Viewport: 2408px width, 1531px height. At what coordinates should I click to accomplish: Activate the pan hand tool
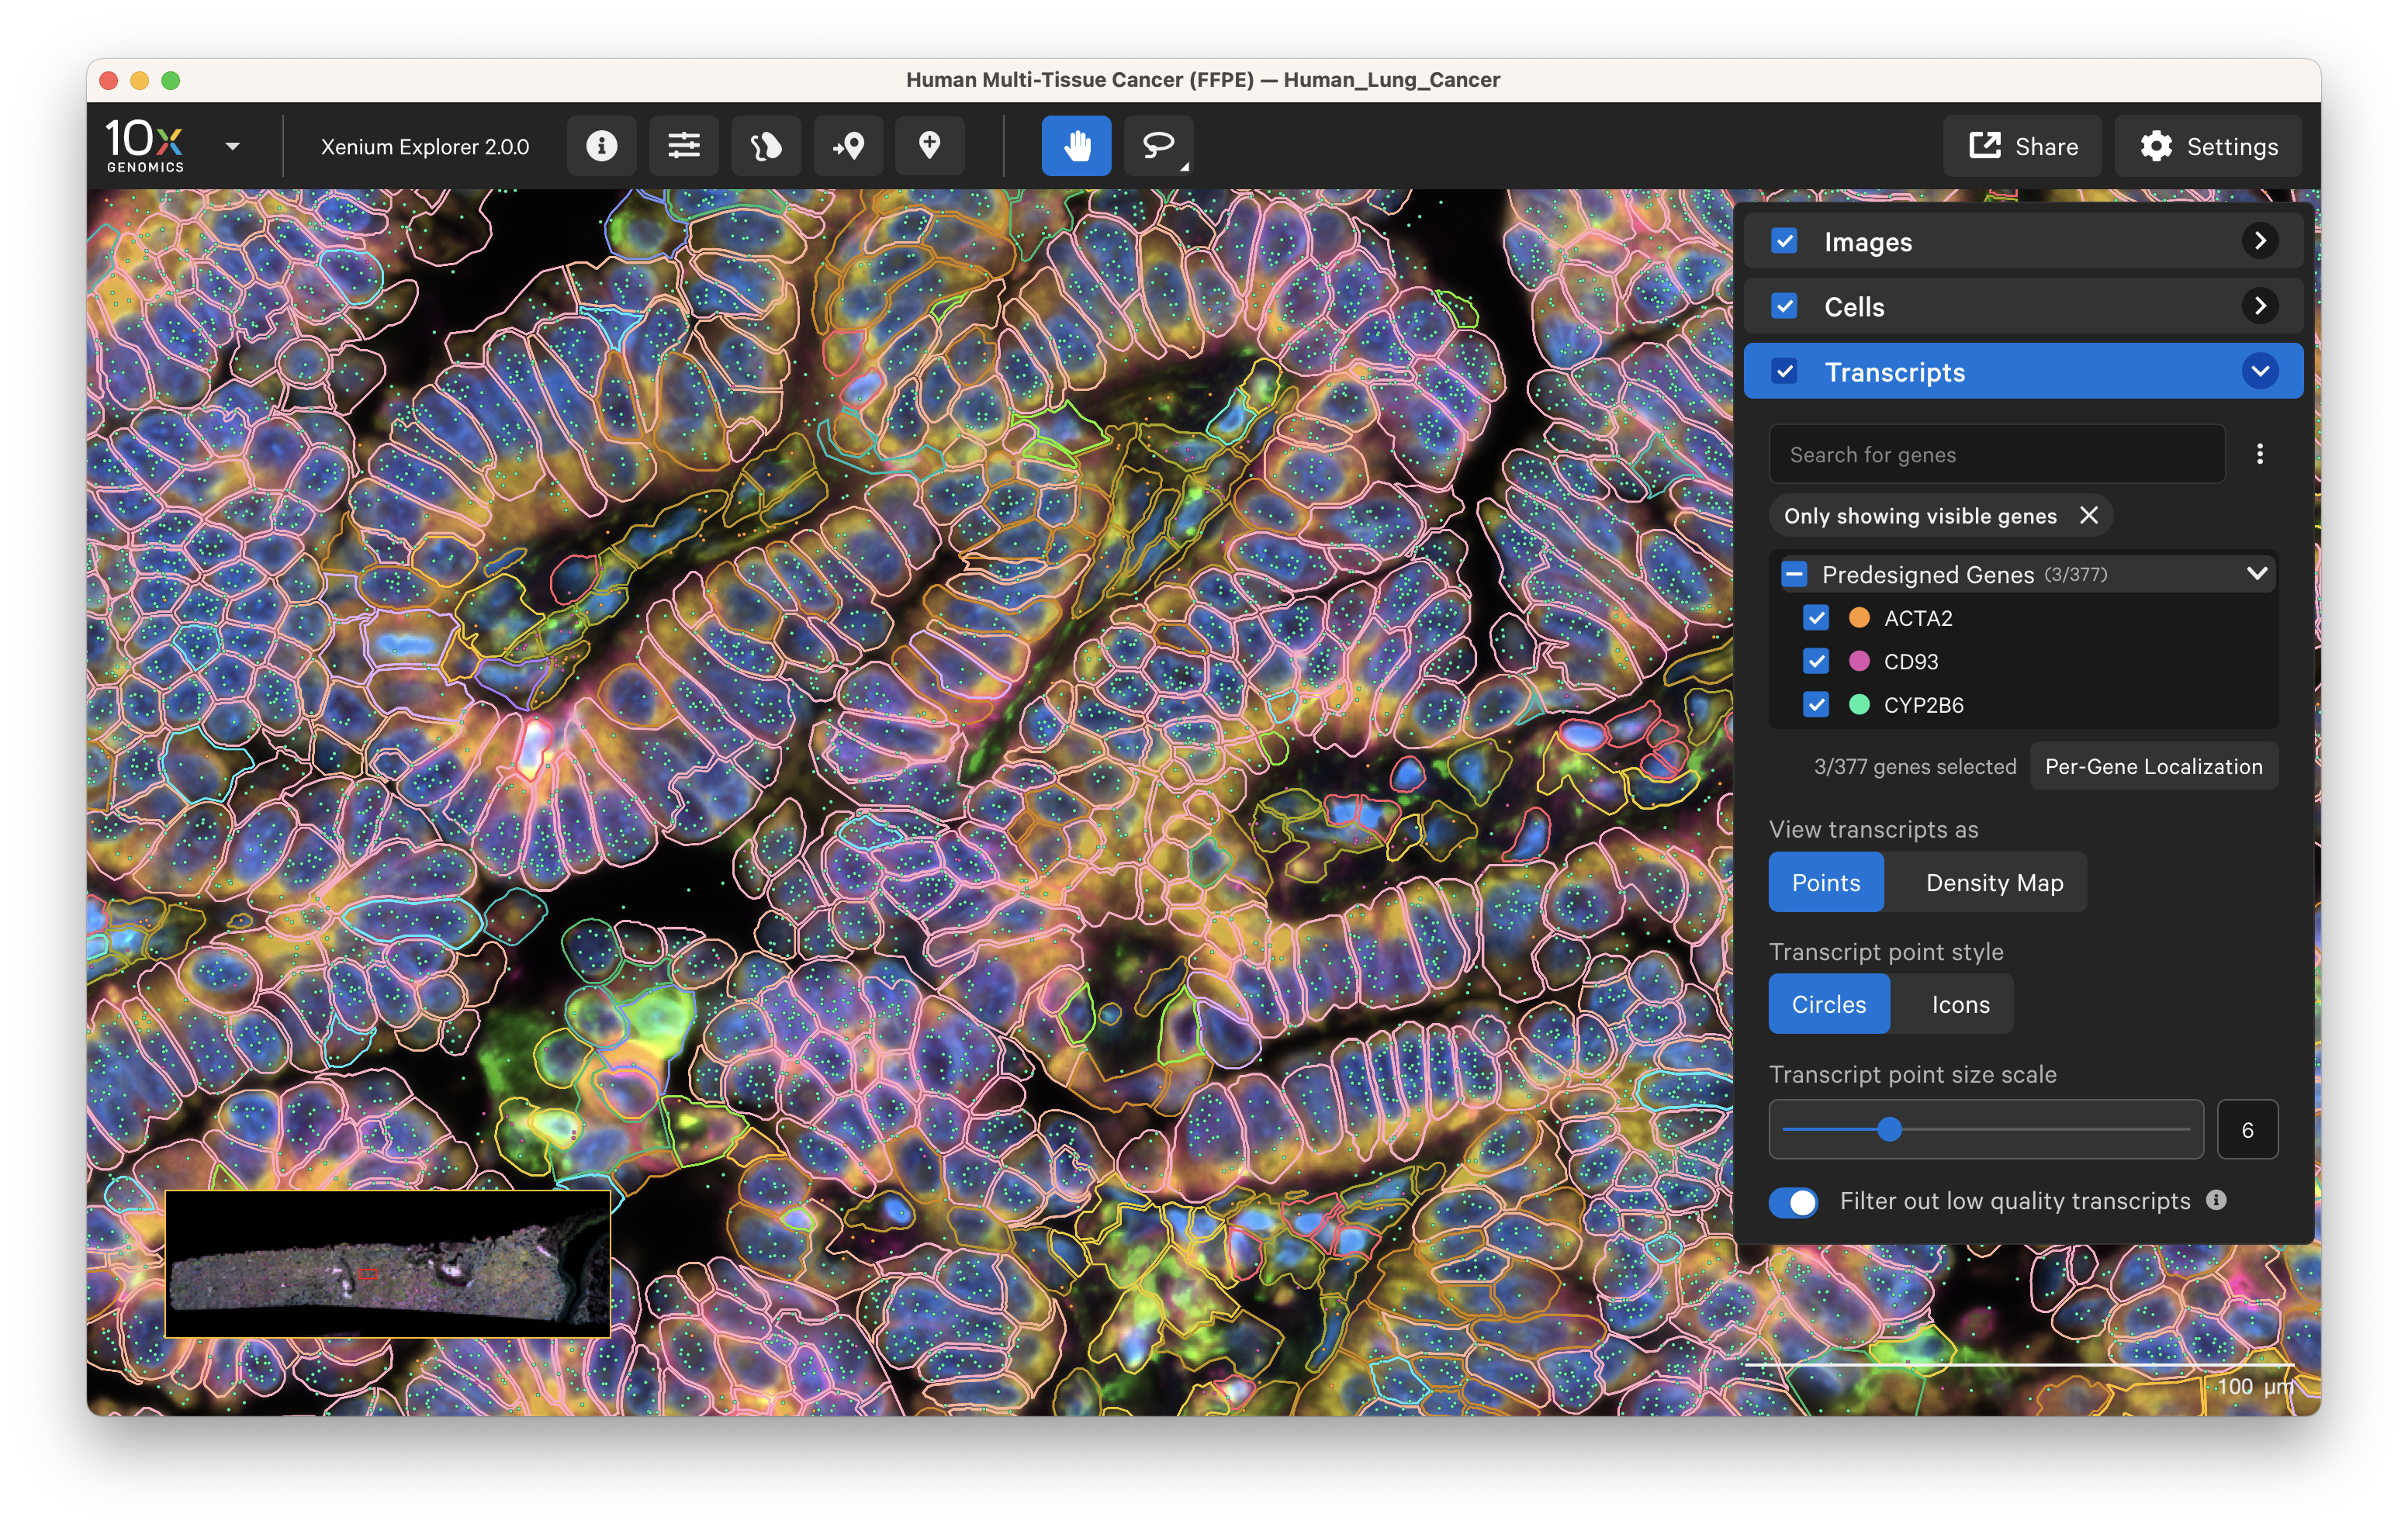(x=1076, y=146)
